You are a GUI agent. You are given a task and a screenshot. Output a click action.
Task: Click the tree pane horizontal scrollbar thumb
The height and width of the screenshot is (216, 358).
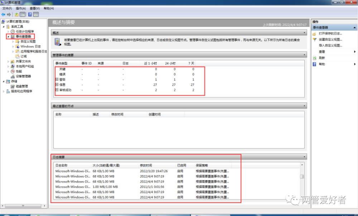23,206
